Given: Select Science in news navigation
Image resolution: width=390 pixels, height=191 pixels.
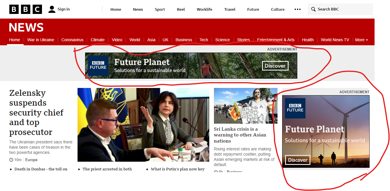Looking at the screenshot, I should tap(222, 40).
